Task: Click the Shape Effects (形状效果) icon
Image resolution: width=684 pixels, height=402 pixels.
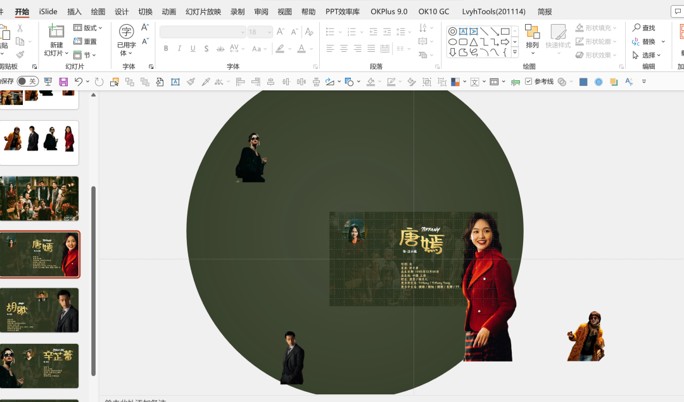Action: coord(580,54)
